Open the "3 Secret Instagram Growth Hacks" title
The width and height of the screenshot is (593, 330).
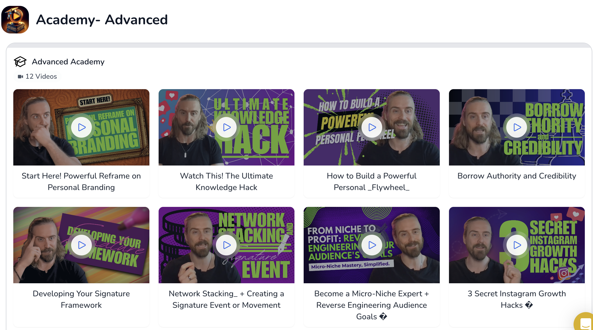[x=517, y=299]
